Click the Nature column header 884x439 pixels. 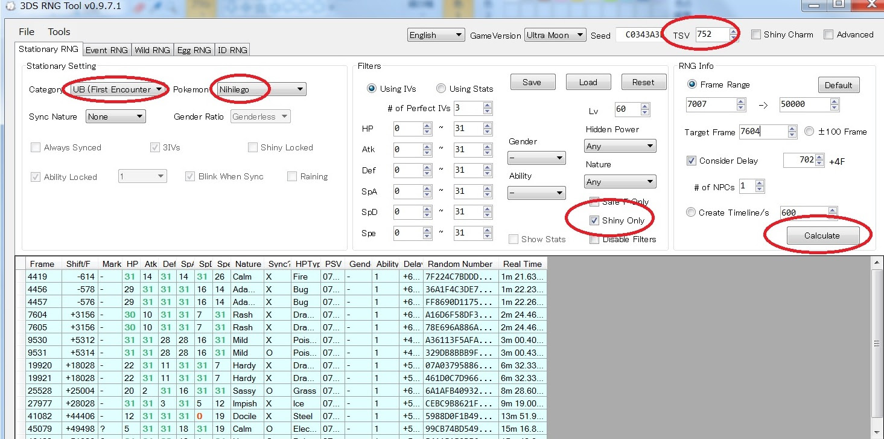click(x=248, y=264)
